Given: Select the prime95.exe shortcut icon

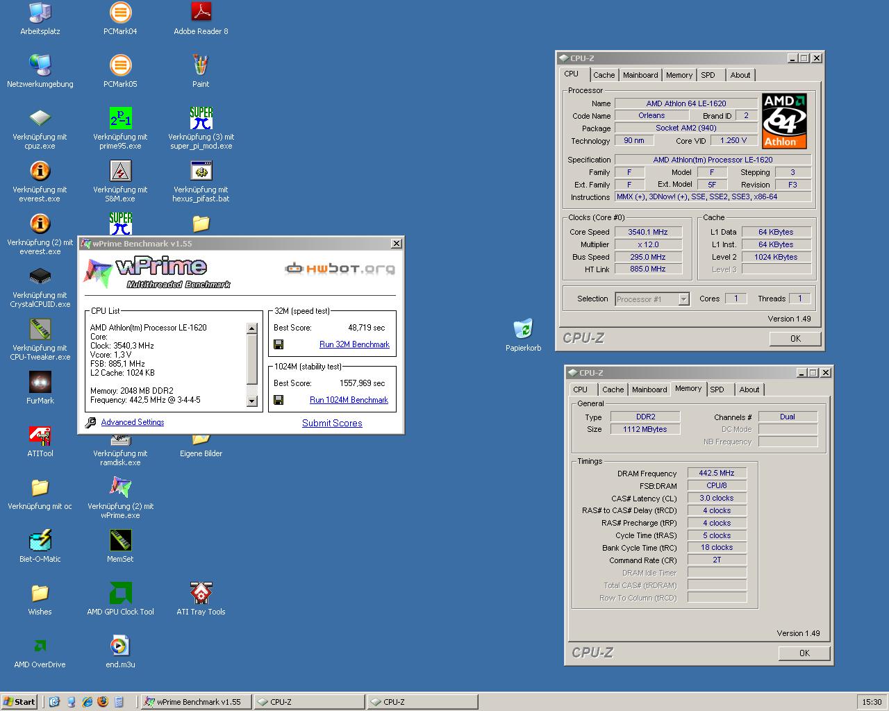Looking at the screenshot, I should pos(120,118).
